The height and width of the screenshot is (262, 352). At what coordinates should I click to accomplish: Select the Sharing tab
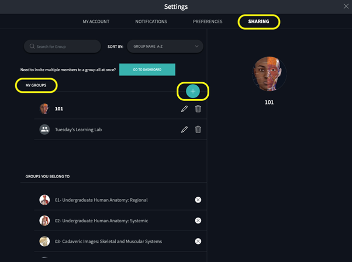(258, 22)
